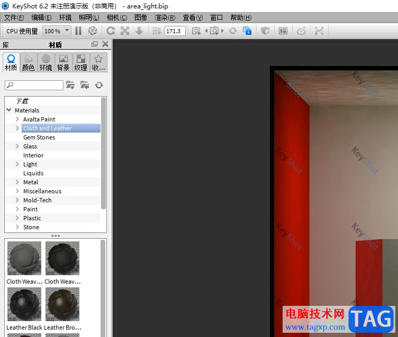Viewport: 398px width, 337px height.
Task: Go to next camera arrow
Action: (223, 31)
